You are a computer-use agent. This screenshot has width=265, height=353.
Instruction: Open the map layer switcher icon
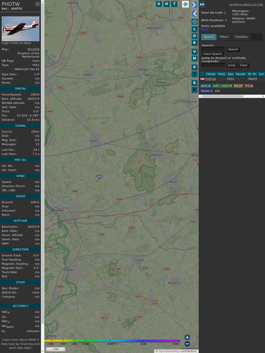click(185, 4)
